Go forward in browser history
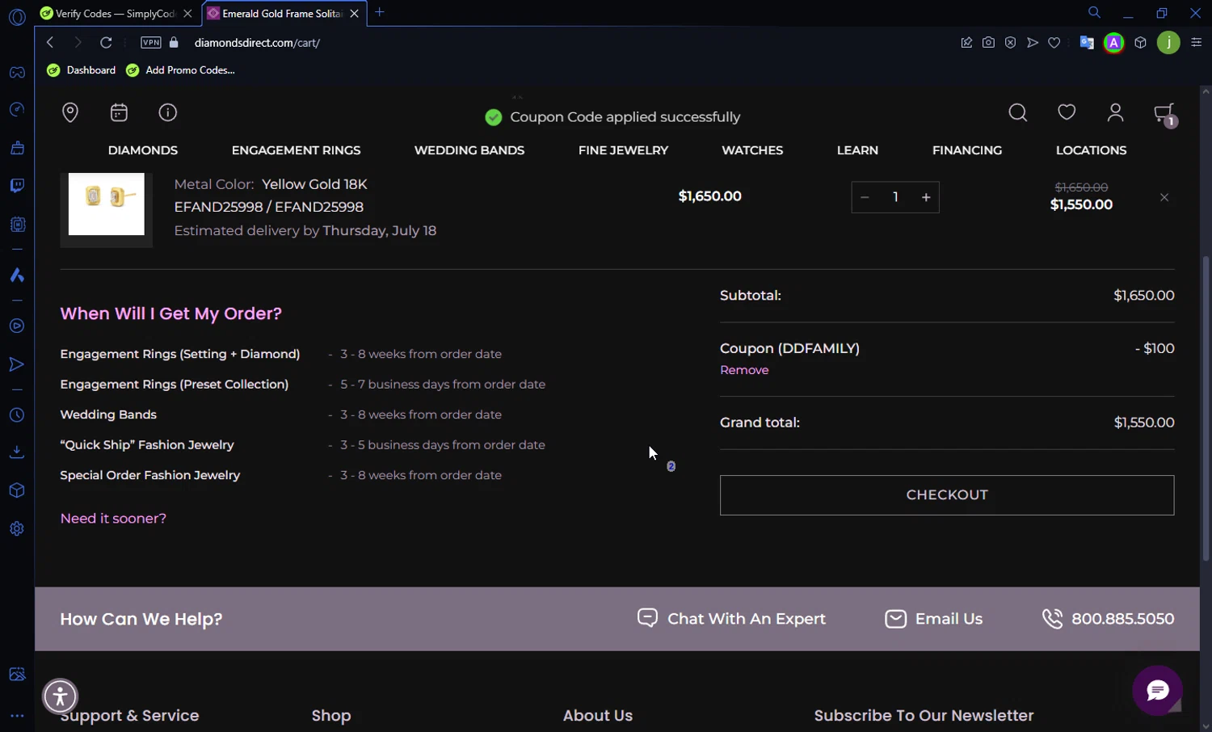The height and width of the screenshot is (732, 1212). 78,43
